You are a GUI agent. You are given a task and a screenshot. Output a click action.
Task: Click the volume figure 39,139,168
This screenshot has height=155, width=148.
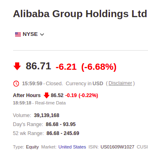coord(47,115)
